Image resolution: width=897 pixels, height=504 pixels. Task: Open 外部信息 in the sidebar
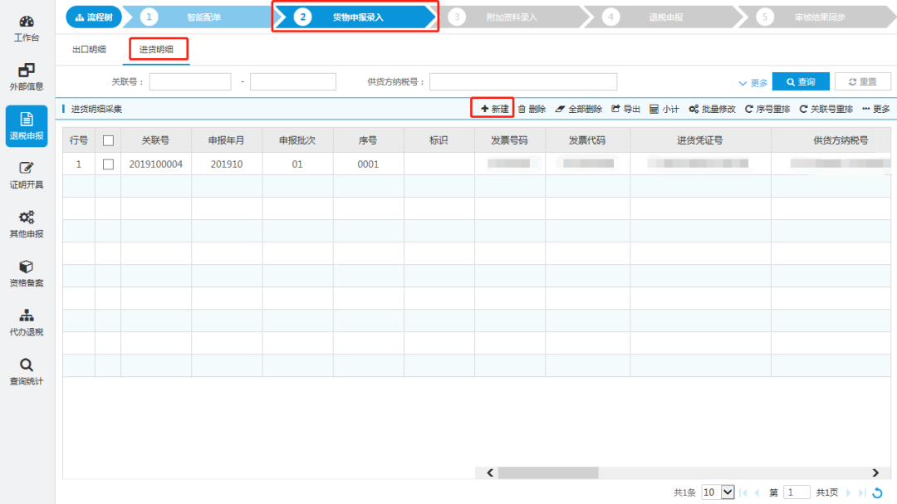27,77
